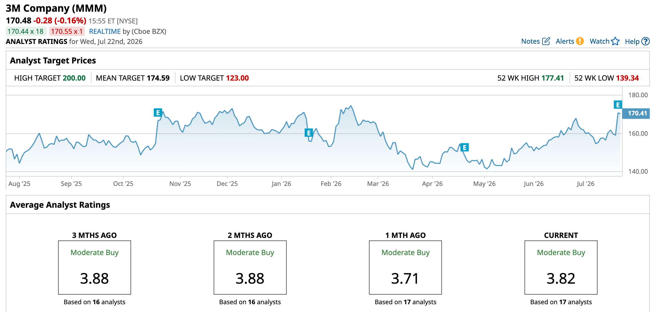Click the ANALYST RATINGS date line
This screenshot has width=653, height=312.
(74, 42)
